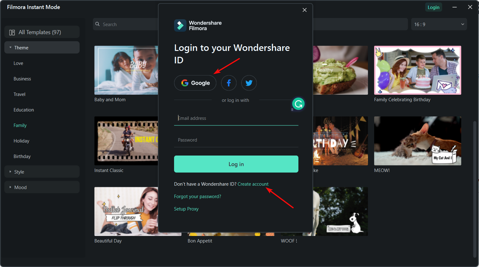479x267 pixels.
Task: Click the Grammarly icon in the dialog
Action: [x=298, y=104]
